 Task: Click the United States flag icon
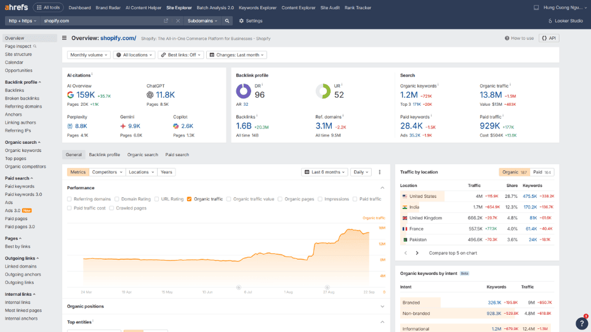click(405, 196)
